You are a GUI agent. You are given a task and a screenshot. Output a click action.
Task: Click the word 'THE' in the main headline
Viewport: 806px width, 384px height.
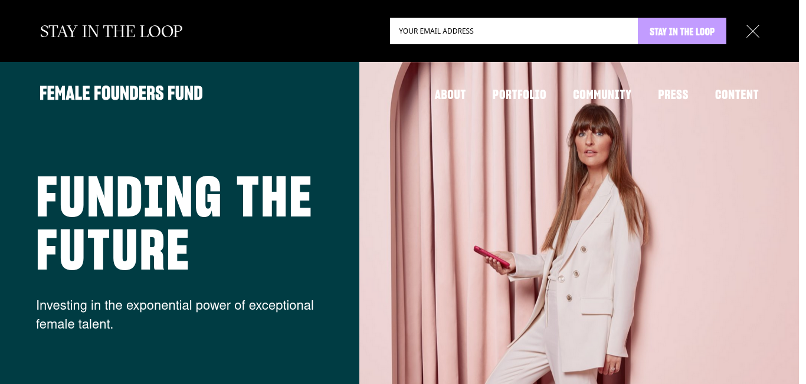click(274, 198)
